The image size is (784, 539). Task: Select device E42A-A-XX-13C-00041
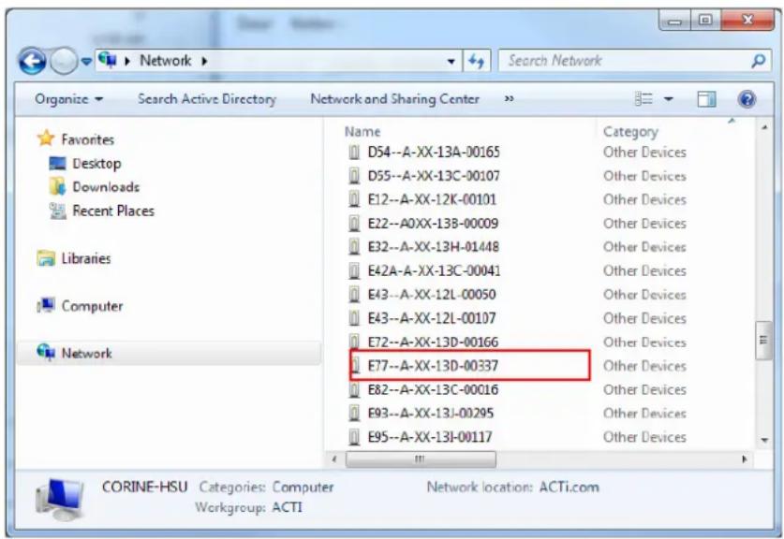[434, 270]
